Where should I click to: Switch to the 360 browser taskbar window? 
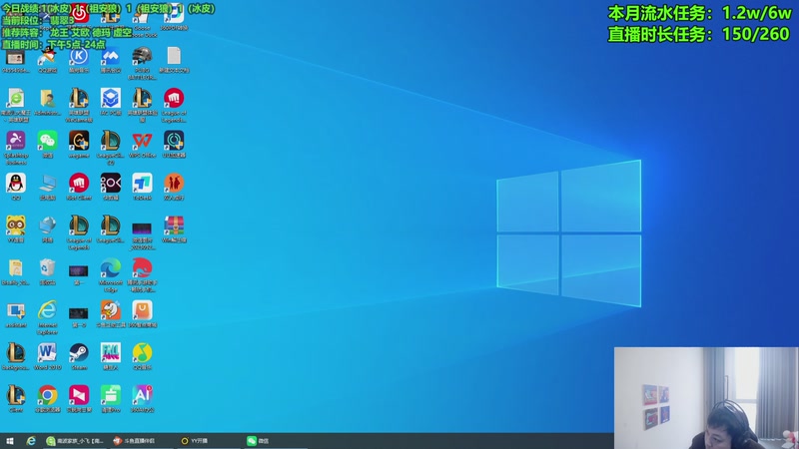click(x=75, y=441)
